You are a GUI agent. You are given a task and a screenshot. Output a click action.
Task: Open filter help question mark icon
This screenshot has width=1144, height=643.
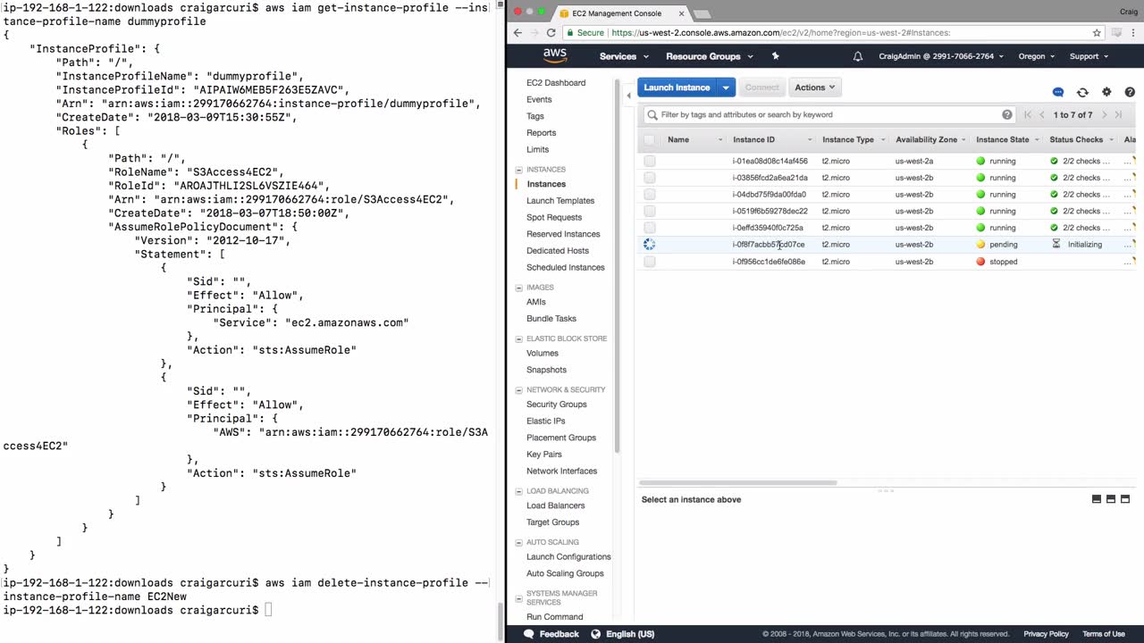click(x=1007, y=114)
